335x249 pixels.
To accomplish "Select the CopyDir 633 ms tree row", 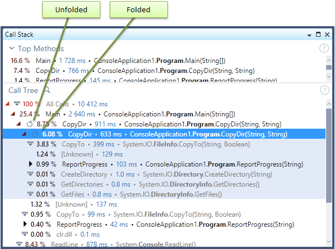I will point(164,134).
